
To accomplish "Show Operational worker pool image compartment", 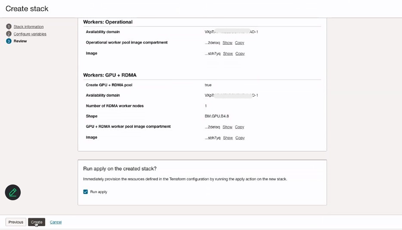I will [x=227, y=43].
